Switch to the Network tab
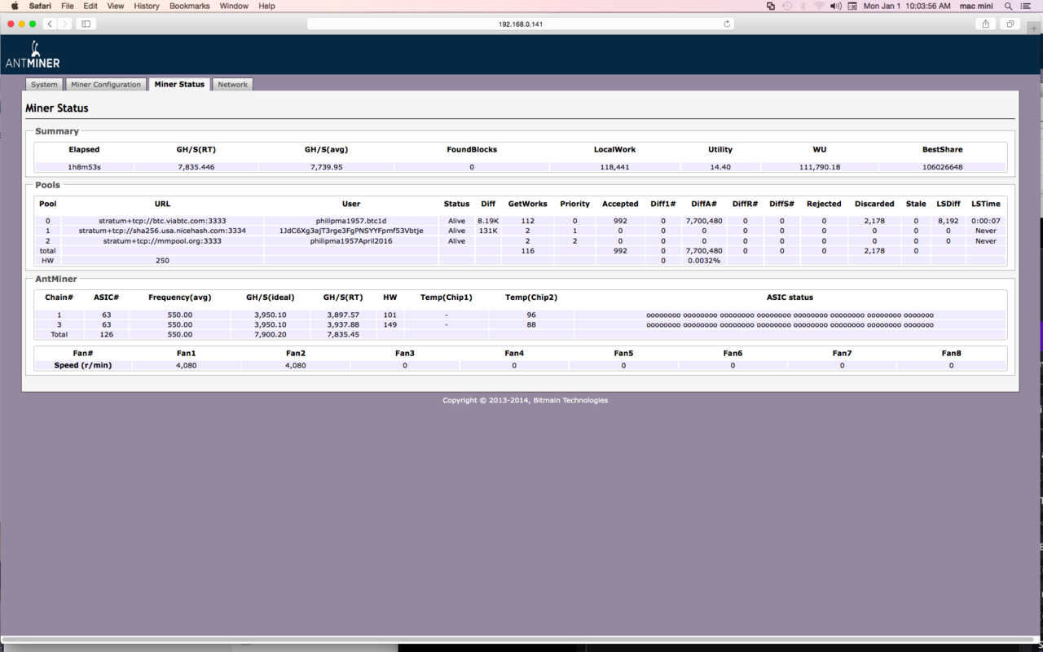 (x=232, y=85)
